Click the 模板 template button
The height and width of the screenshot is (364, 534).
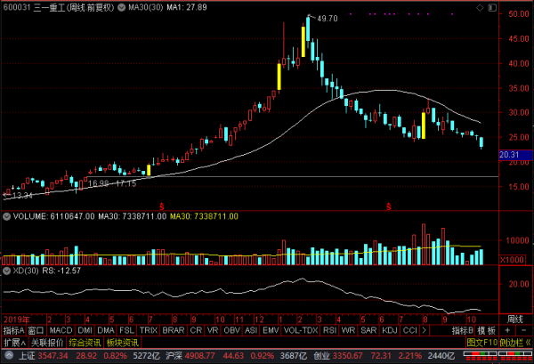(x=486, y=329)
